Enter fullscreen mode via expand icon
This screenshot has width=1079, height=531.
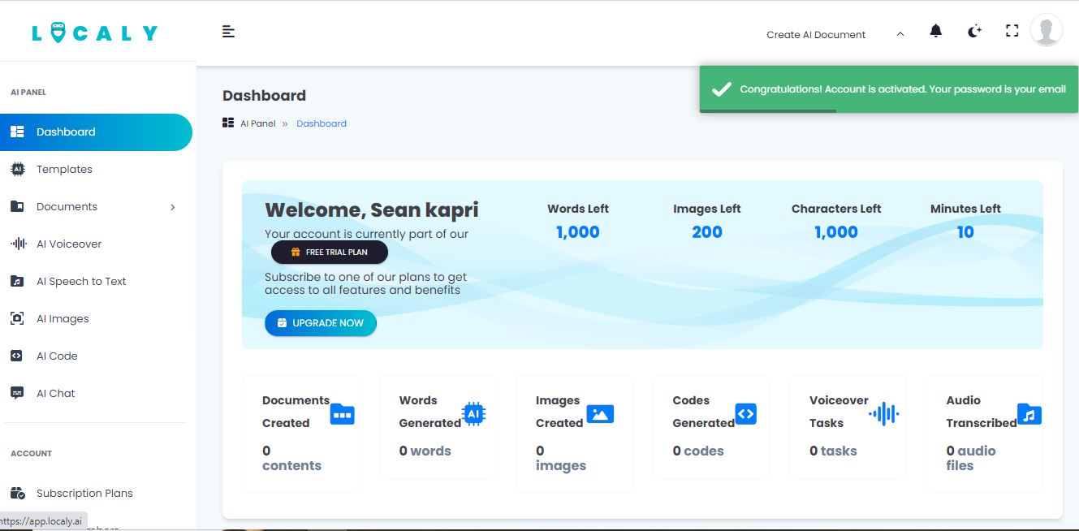[1012, 32]
